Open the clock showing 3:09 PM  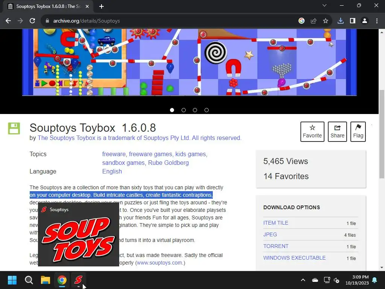(x=357, y=280)
